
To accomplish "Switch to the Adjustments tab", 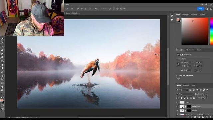I will (x=190, y=50).
